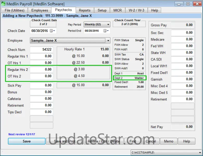Open the account path dropdown in status bar

tap(200, 152)
